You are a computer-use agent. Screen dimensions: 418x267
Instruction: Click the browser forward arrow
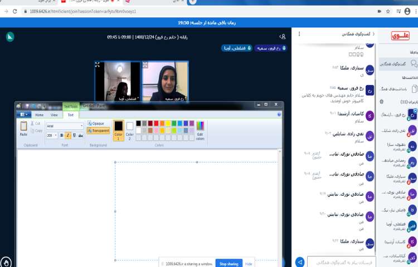(6, 11)
